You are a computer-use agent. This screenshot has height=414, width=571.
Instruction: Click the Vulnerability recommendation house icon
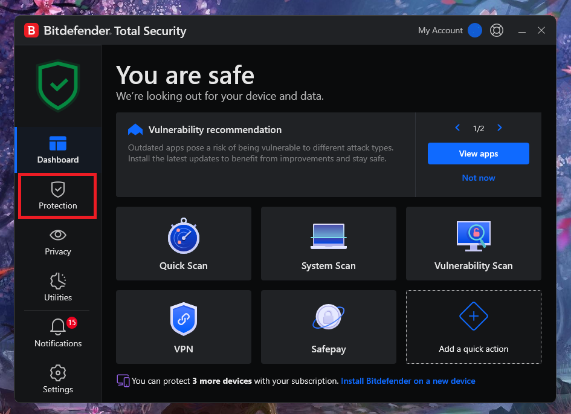coord(135,129)
